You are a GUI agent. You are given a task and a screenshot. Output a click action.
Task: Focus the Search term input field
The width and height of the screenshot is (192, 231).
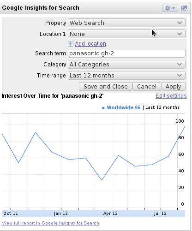(126, 53)
